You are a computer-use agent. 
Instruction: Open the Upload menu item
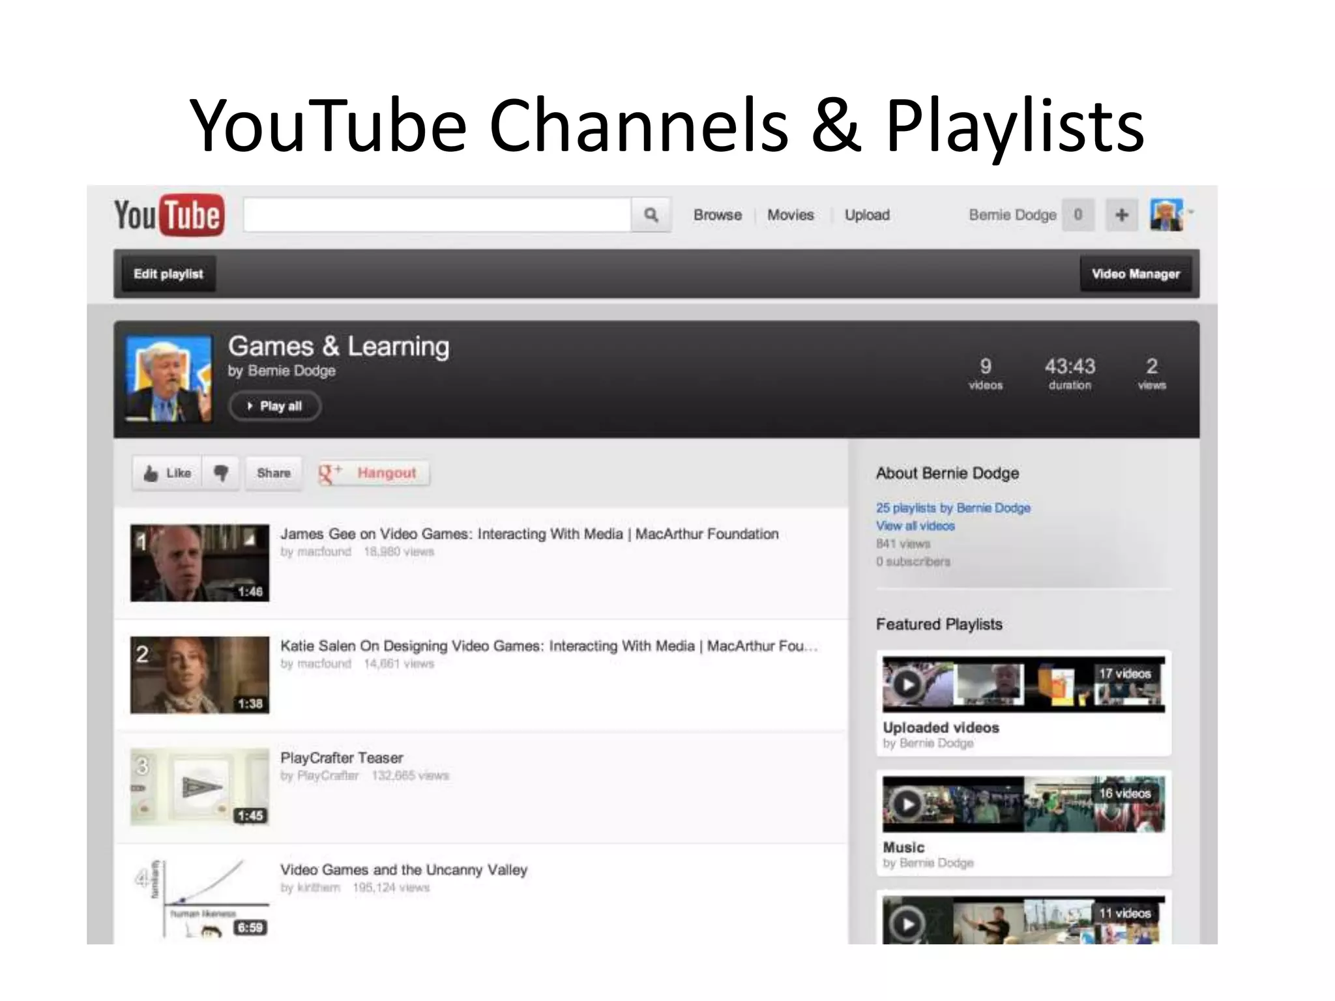[867, 215]
